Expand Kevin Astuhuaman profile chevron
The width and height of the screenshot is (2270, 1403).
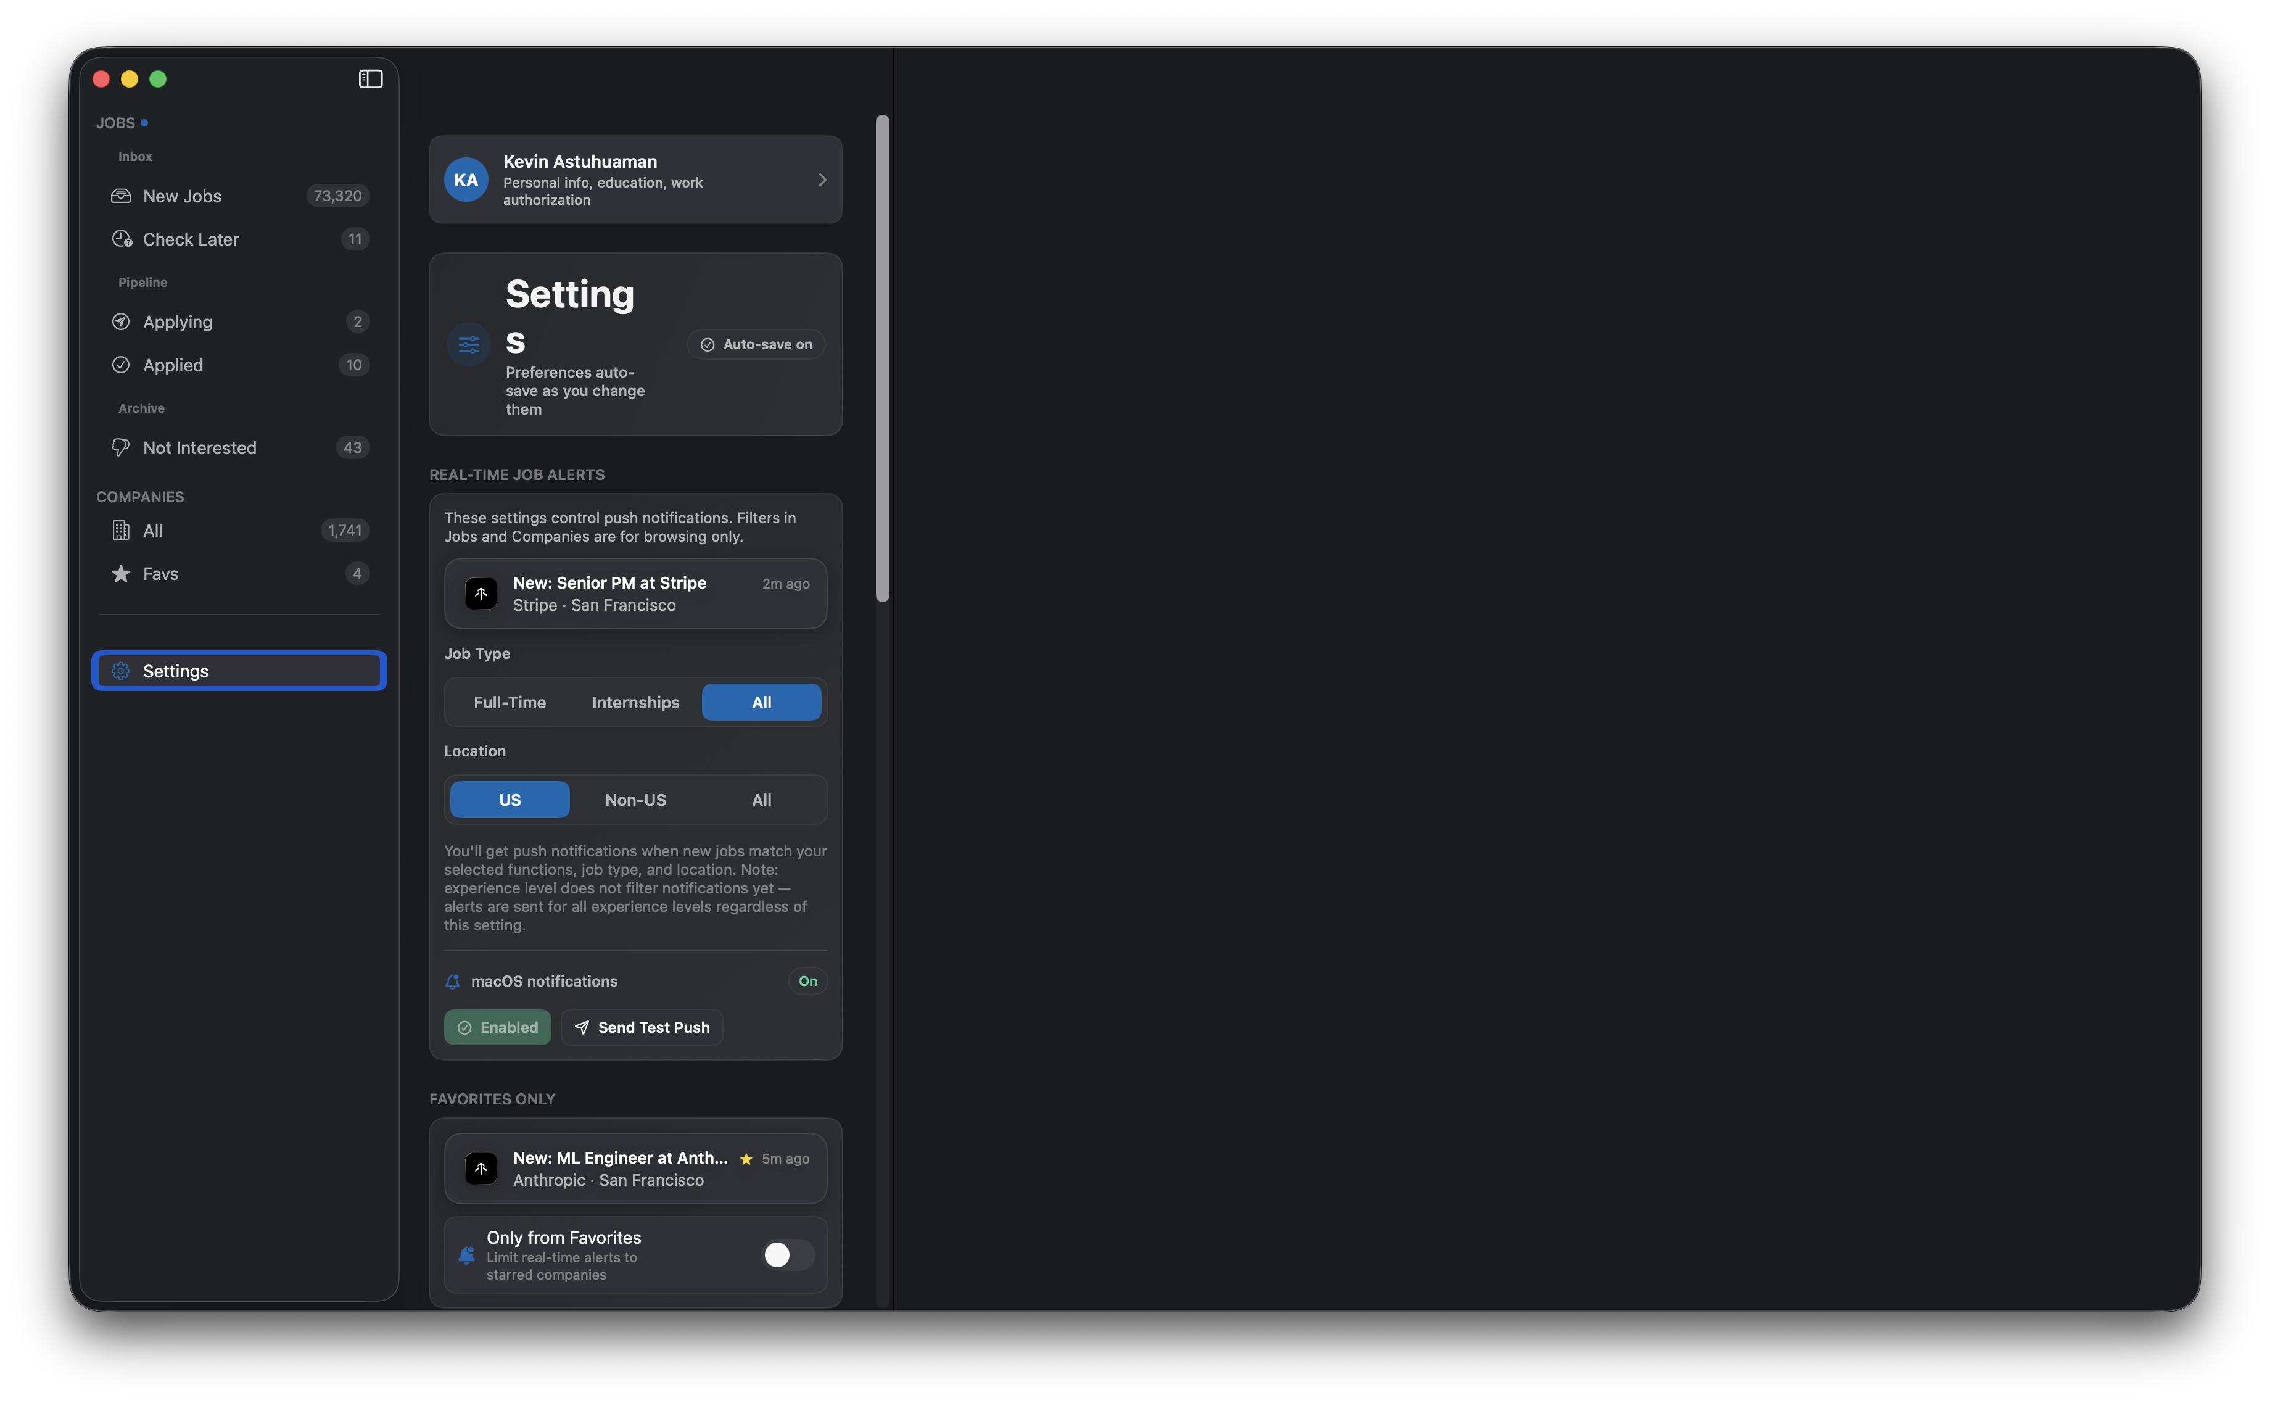(x=822, y=180)
